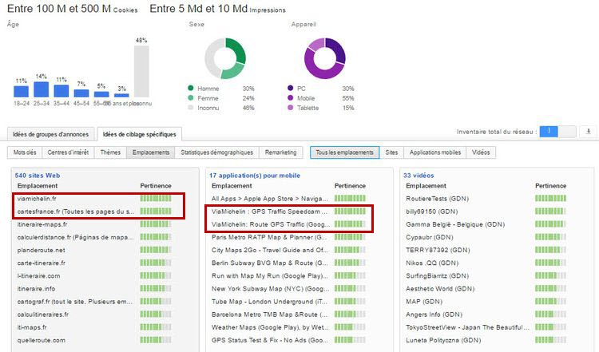Select the cartesfrance.fr placement row
The height and width of the screenshot is (352, 599).
pos(76,212)
